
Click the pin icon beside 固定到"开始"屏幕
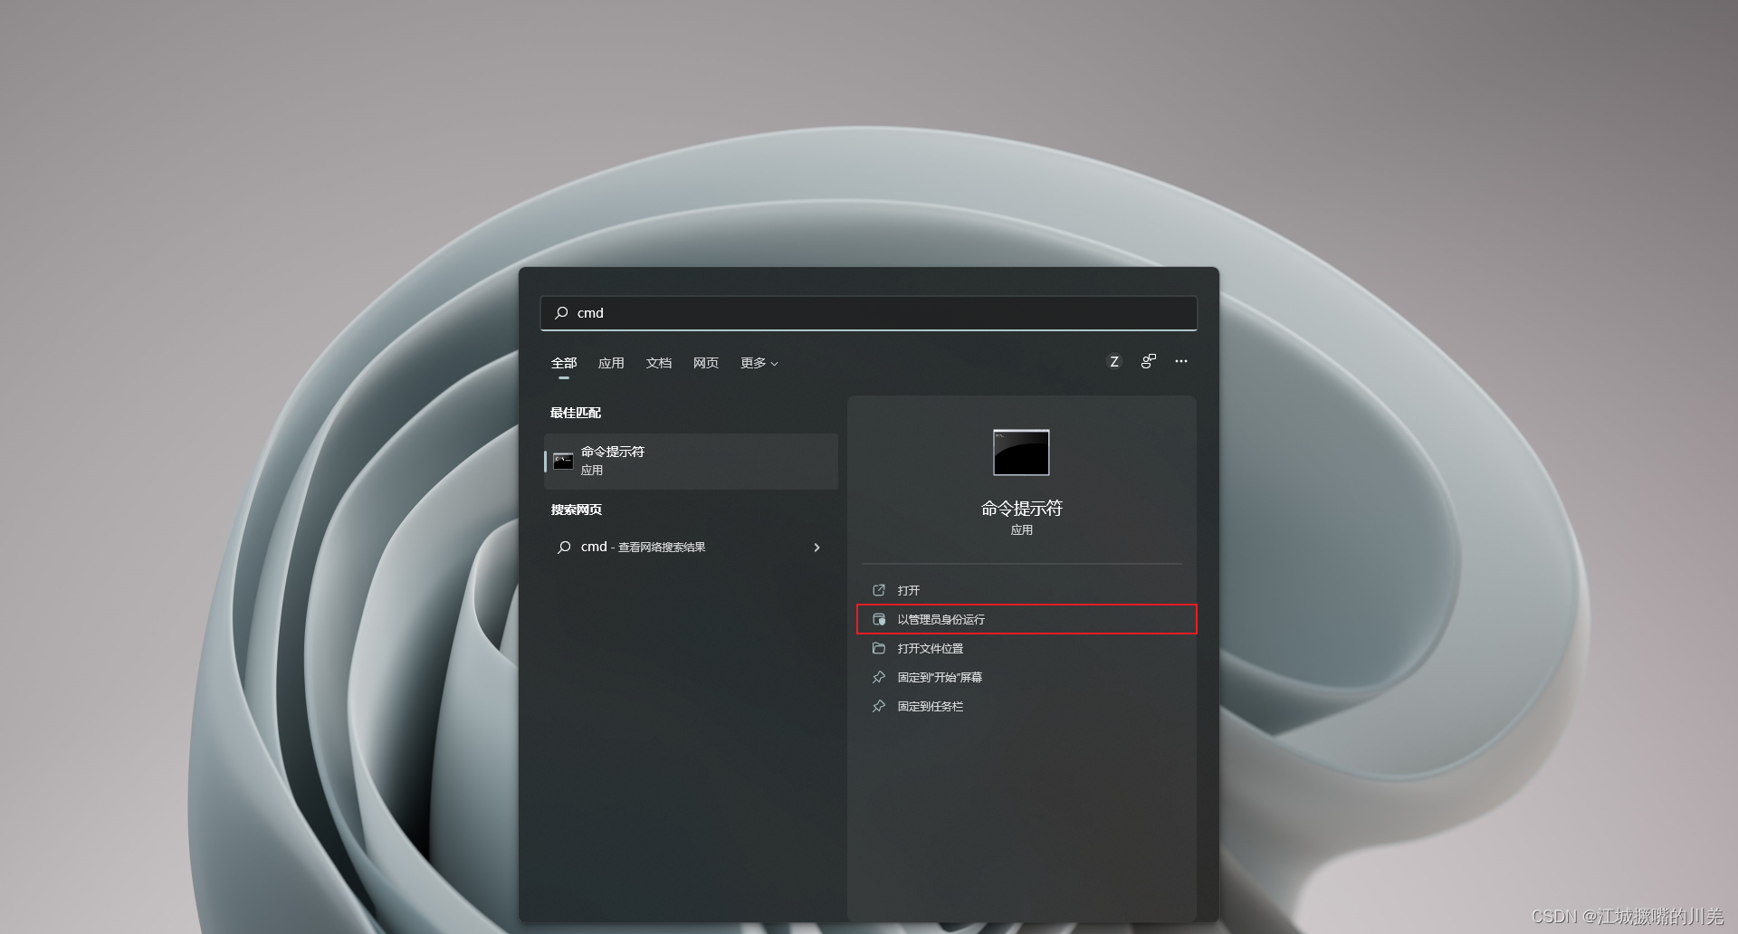(878, 677)
